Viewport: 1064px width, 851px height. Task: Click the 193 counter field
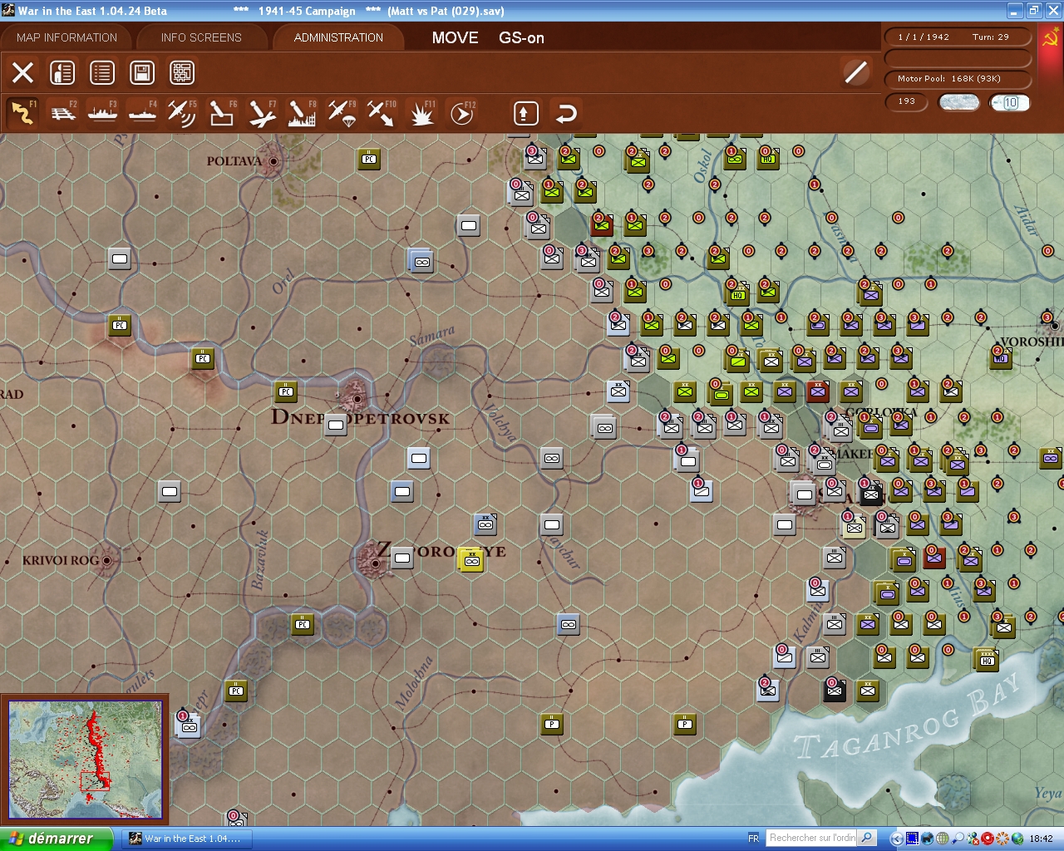coord(906,101)
